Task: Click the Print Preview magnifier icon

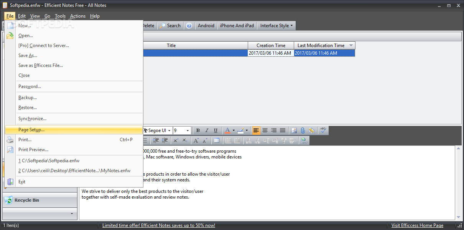Action: tap(10, 150)
